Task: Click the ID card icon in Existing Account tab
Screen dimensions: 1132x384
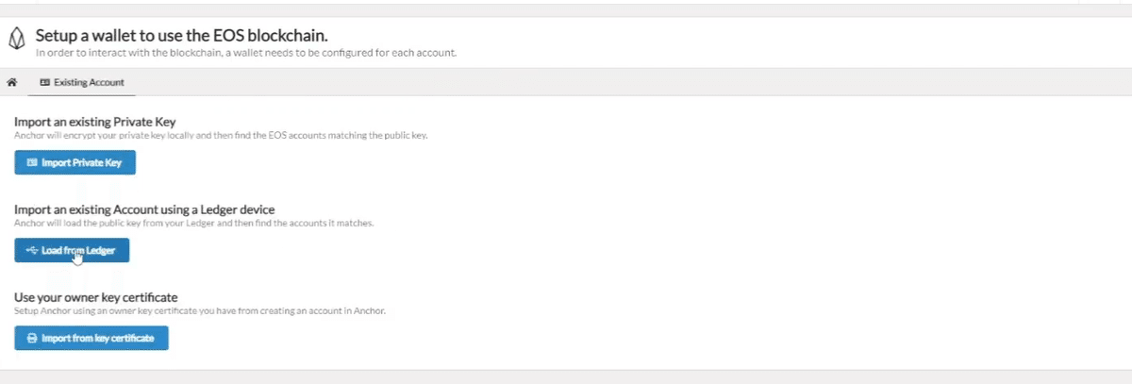Action: (44, 82)
